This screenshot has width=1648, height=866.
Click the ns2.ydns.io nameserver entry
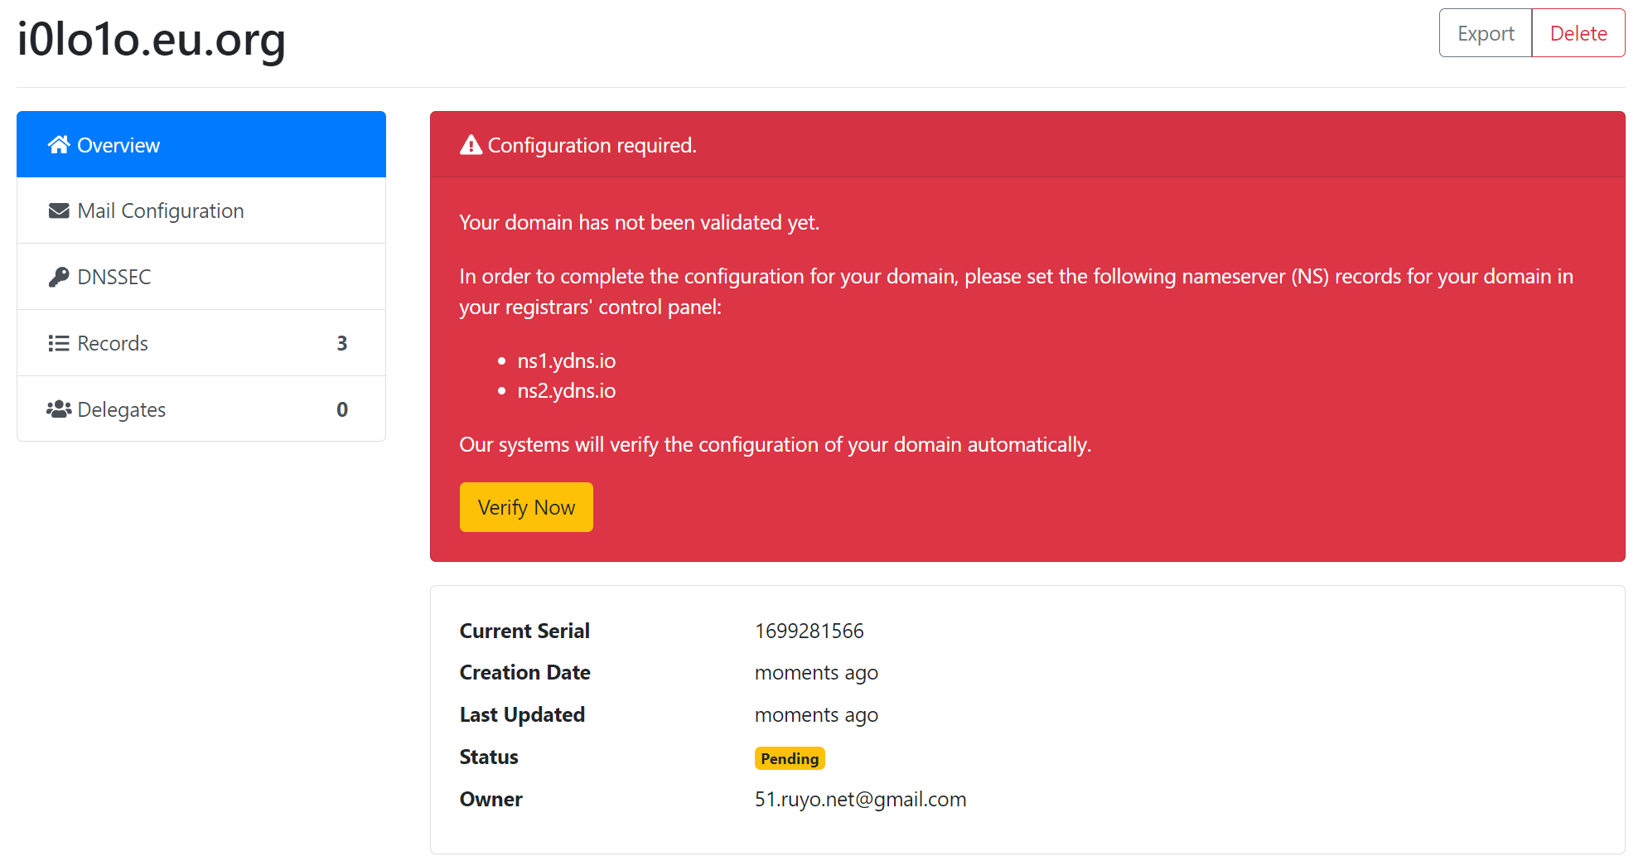(x=566, y=391)
